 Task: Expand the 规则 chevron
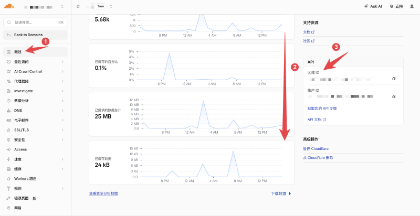click(62, 188)
